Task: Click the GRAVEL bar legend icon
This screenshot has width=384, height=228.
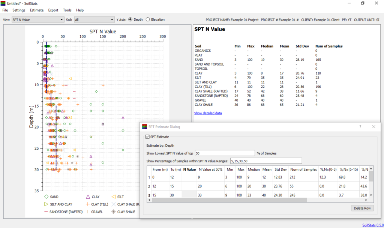Action: coord(88,211)
